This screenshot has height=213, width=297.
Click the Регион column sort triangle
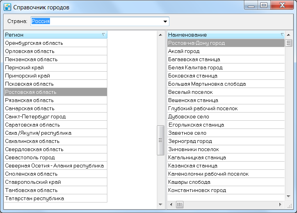[x=103, y=34]
